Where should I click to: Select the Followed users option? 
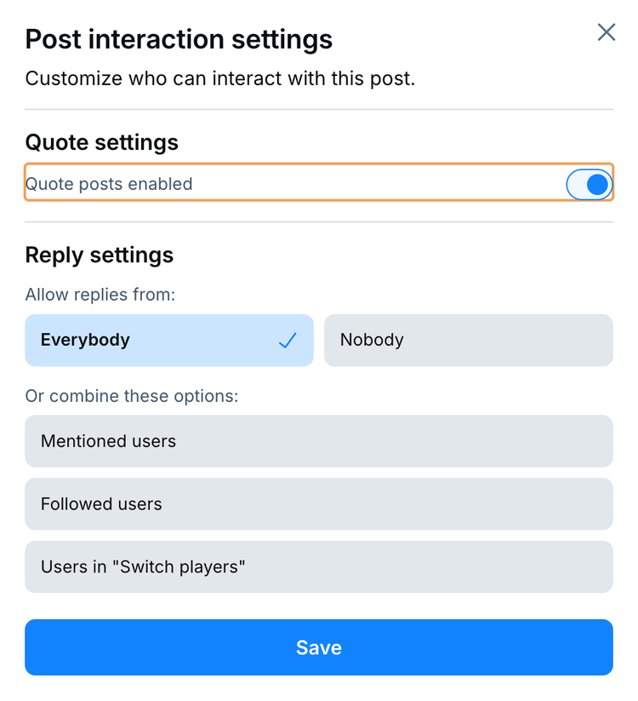point(319,504)
